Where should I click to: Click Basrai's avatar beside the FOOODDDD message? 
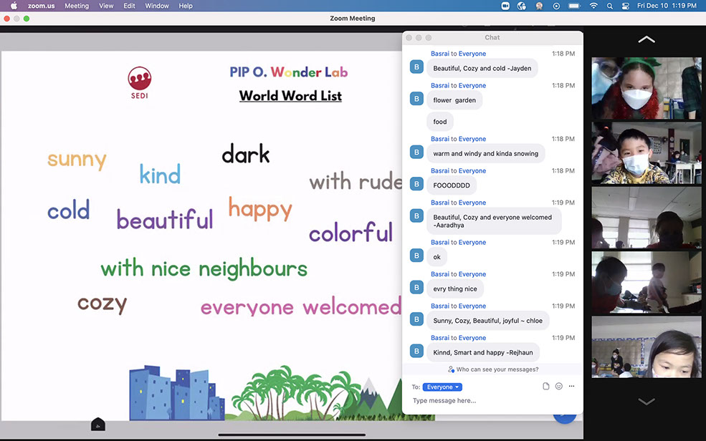click(x=416, y=184)
